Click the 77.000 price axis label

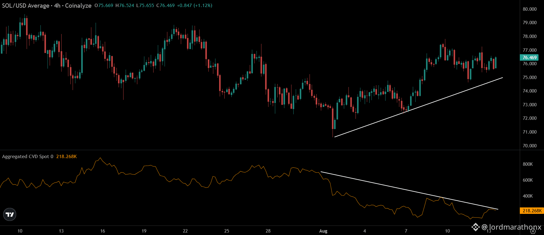(x=530, y=50)
